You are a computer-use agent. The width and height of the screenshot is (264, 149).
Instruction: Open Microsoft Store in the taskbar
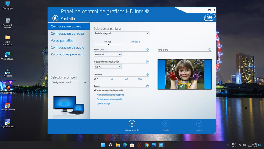coord(132,145)
